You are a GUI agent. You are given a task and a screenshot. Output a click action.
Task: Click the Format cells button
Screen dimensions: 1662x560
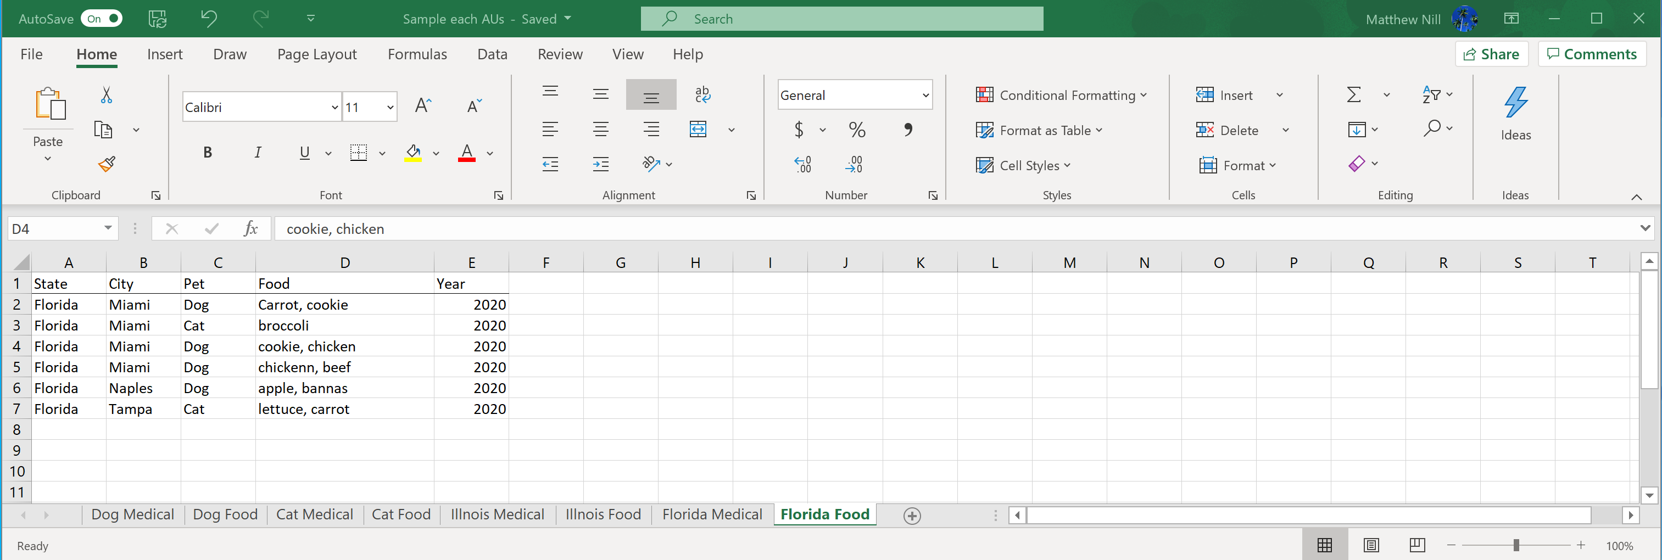[x=1237, y=165]
